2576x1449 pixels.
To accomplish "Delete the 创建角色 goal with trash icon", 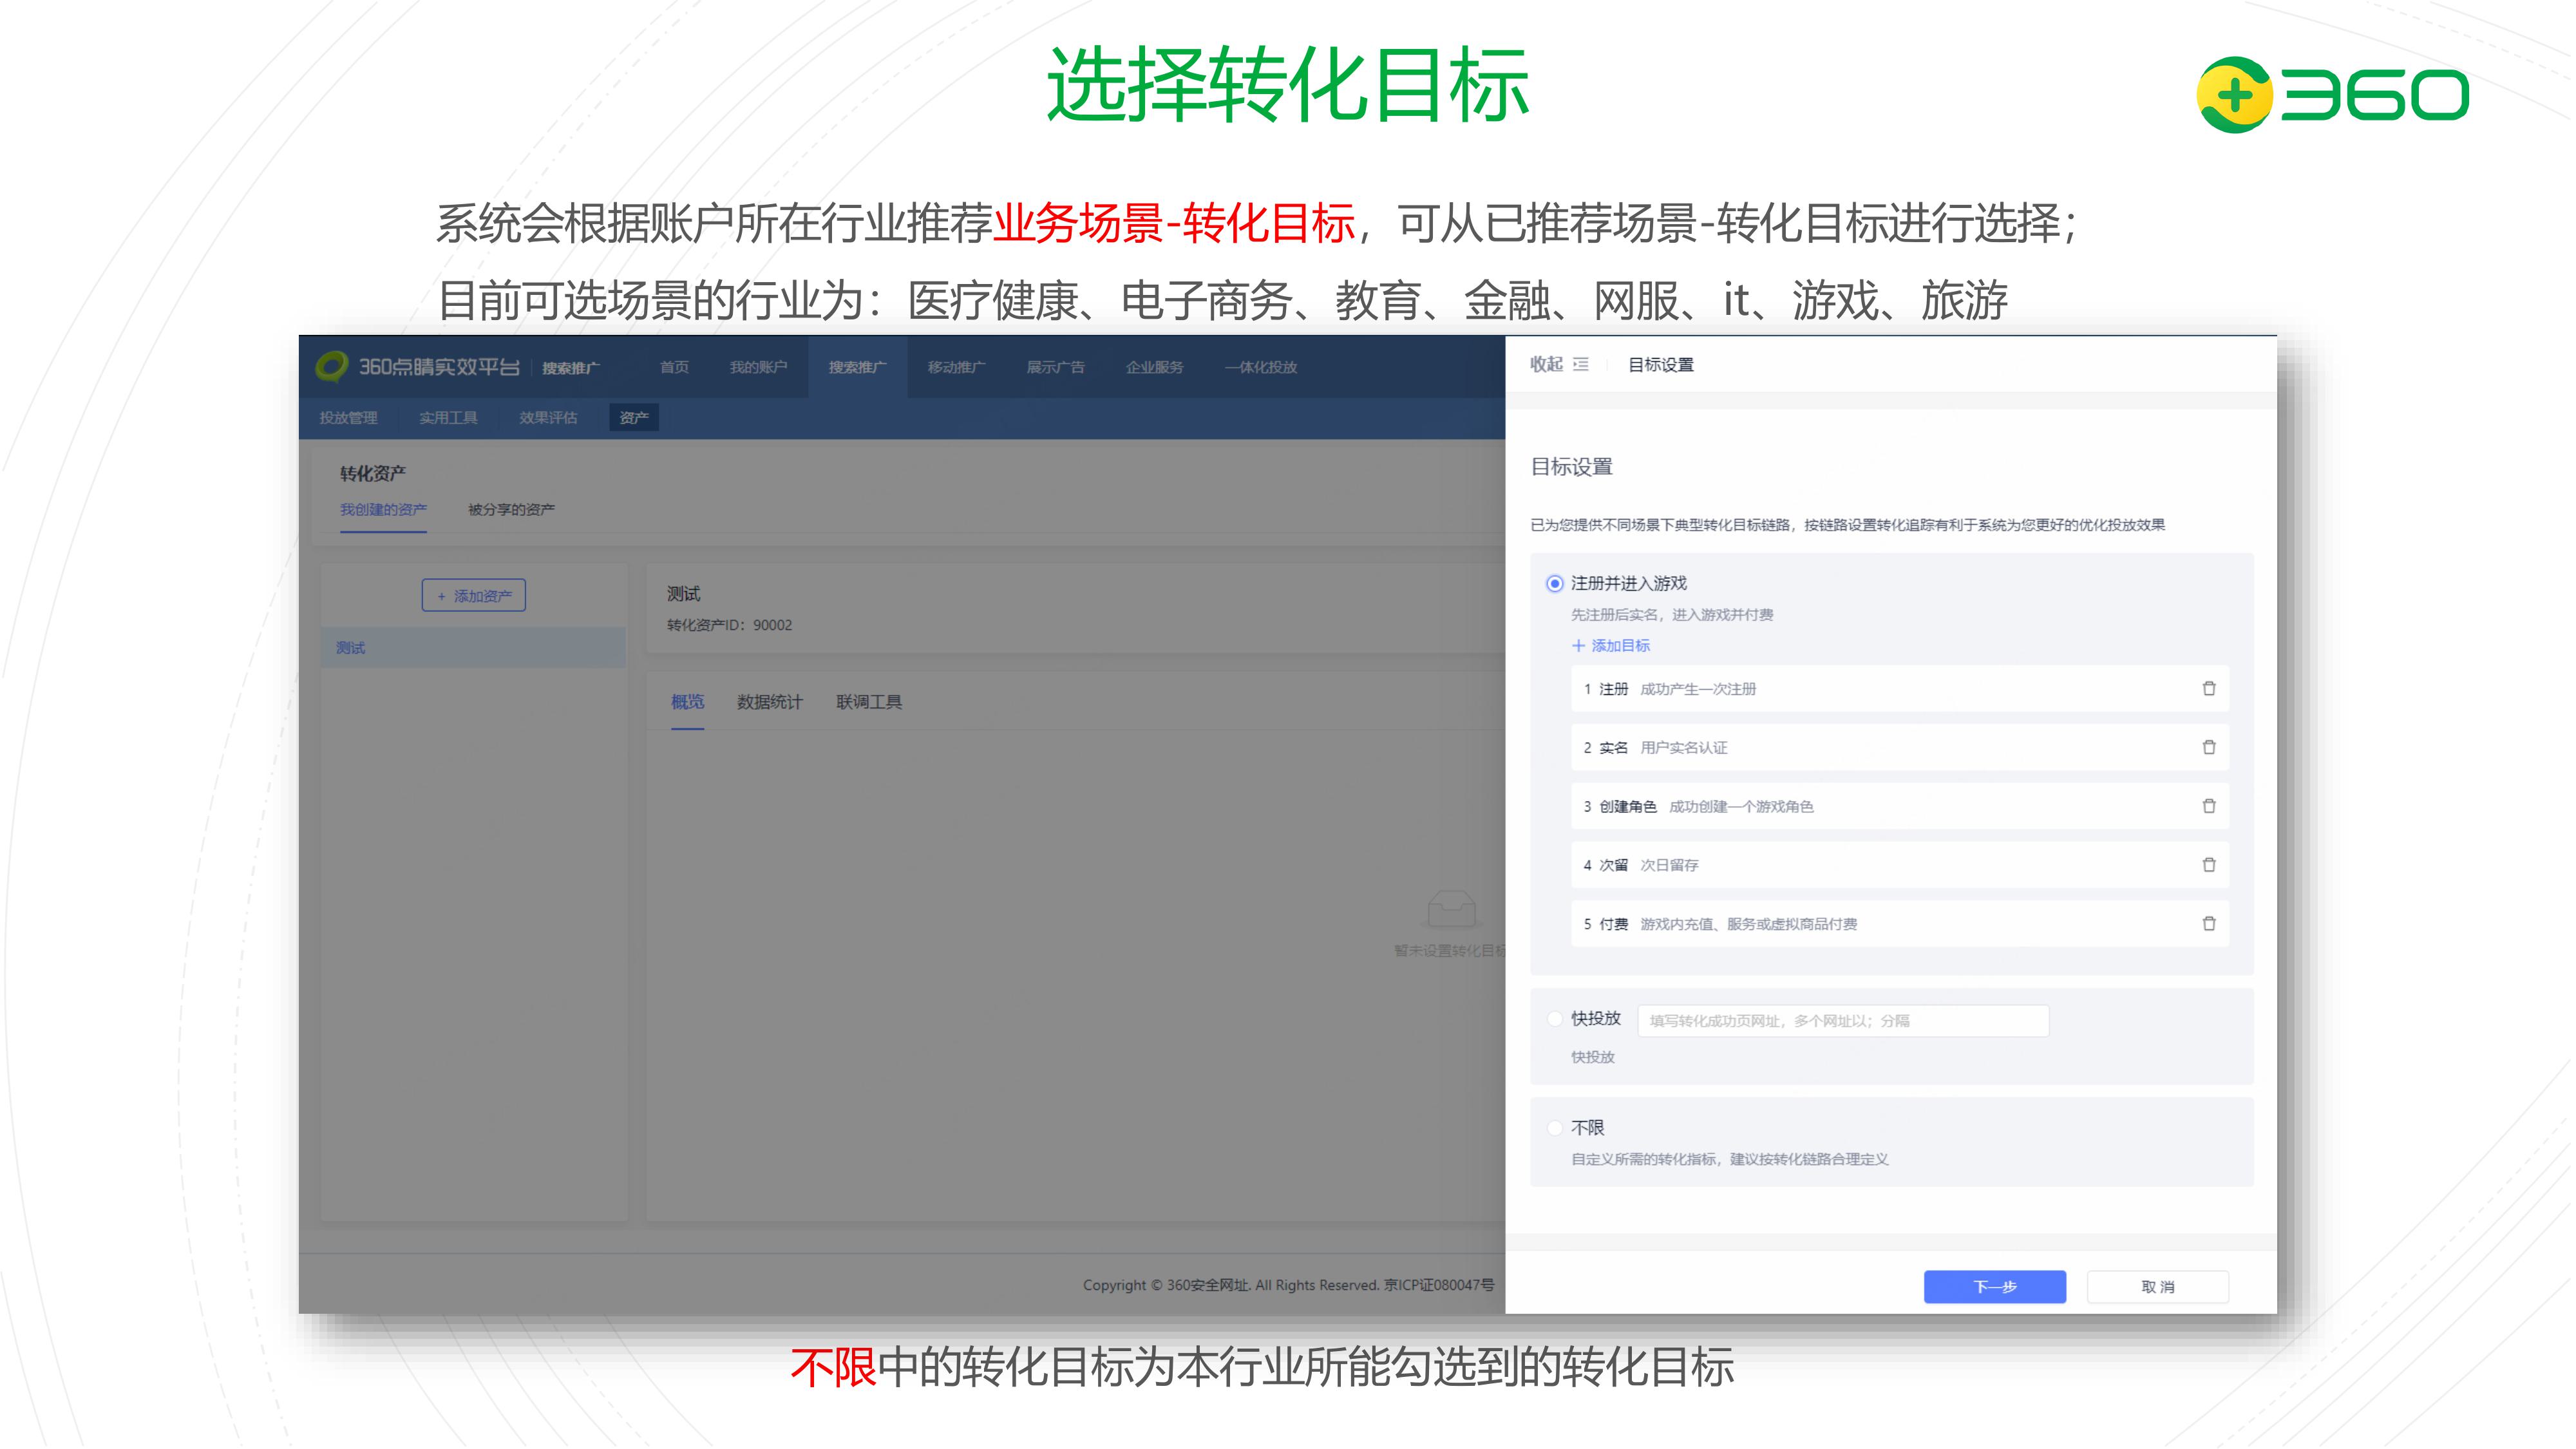I will tap(2208, 806).
